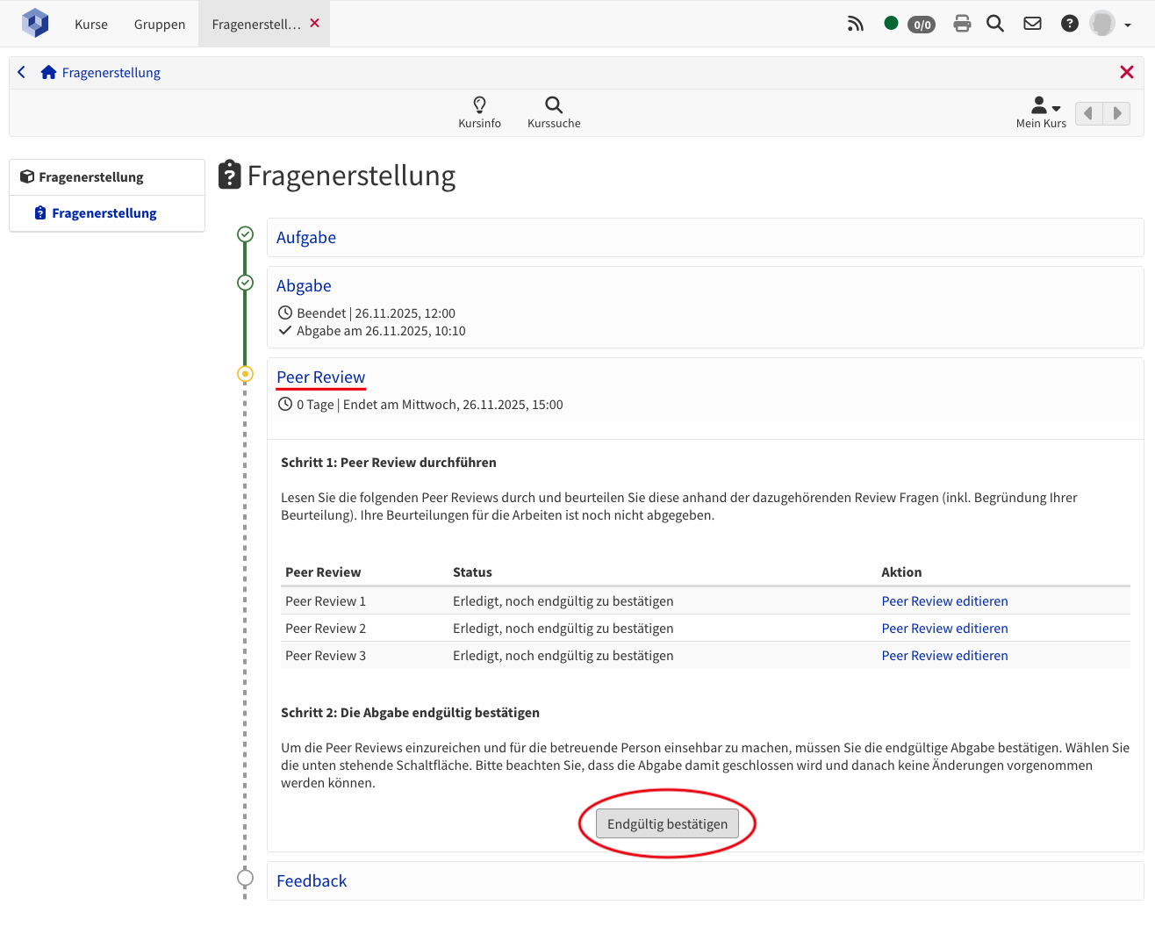The width and height of the screenshot is (1155, 927).
Task: Open the mail envelope icon
Action: (x=1032, y=24)
